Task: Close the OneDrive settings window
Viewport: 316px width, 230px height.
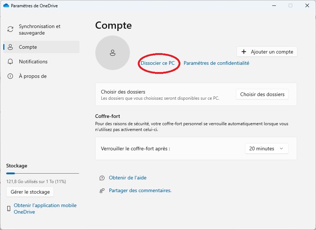Action: click(307, 5)
